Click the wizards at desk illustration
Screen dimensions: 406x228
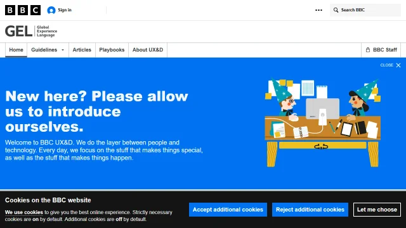point(323,122)
